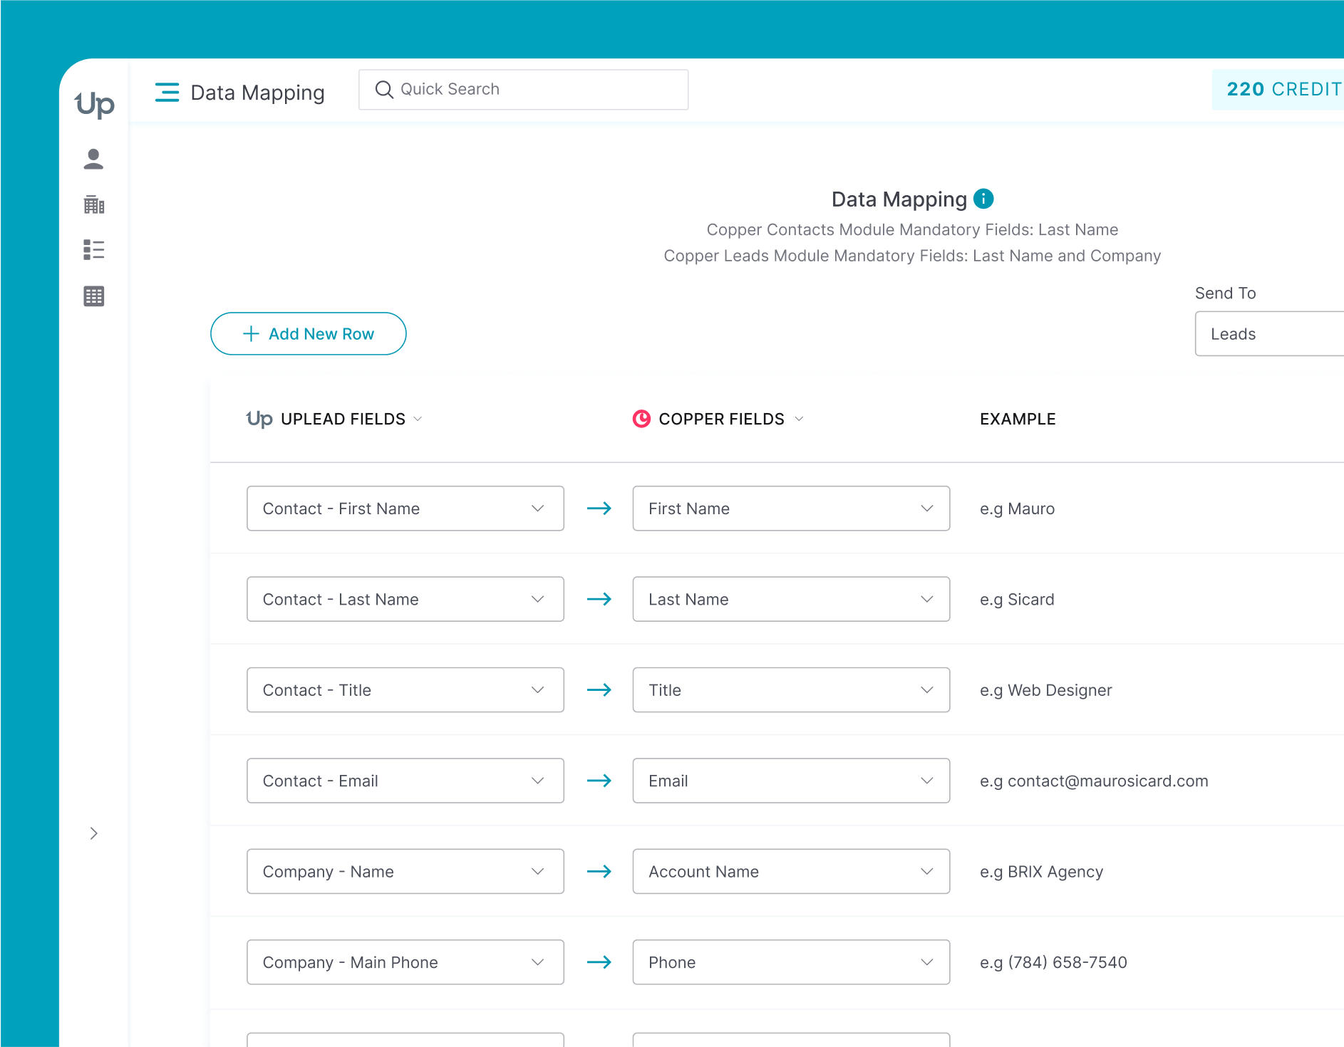Viewport: 1344px width, 1047px height.
Task: Open the Copper Last Name dropdown
Action: pyautogui.click(x=791, y=599)
